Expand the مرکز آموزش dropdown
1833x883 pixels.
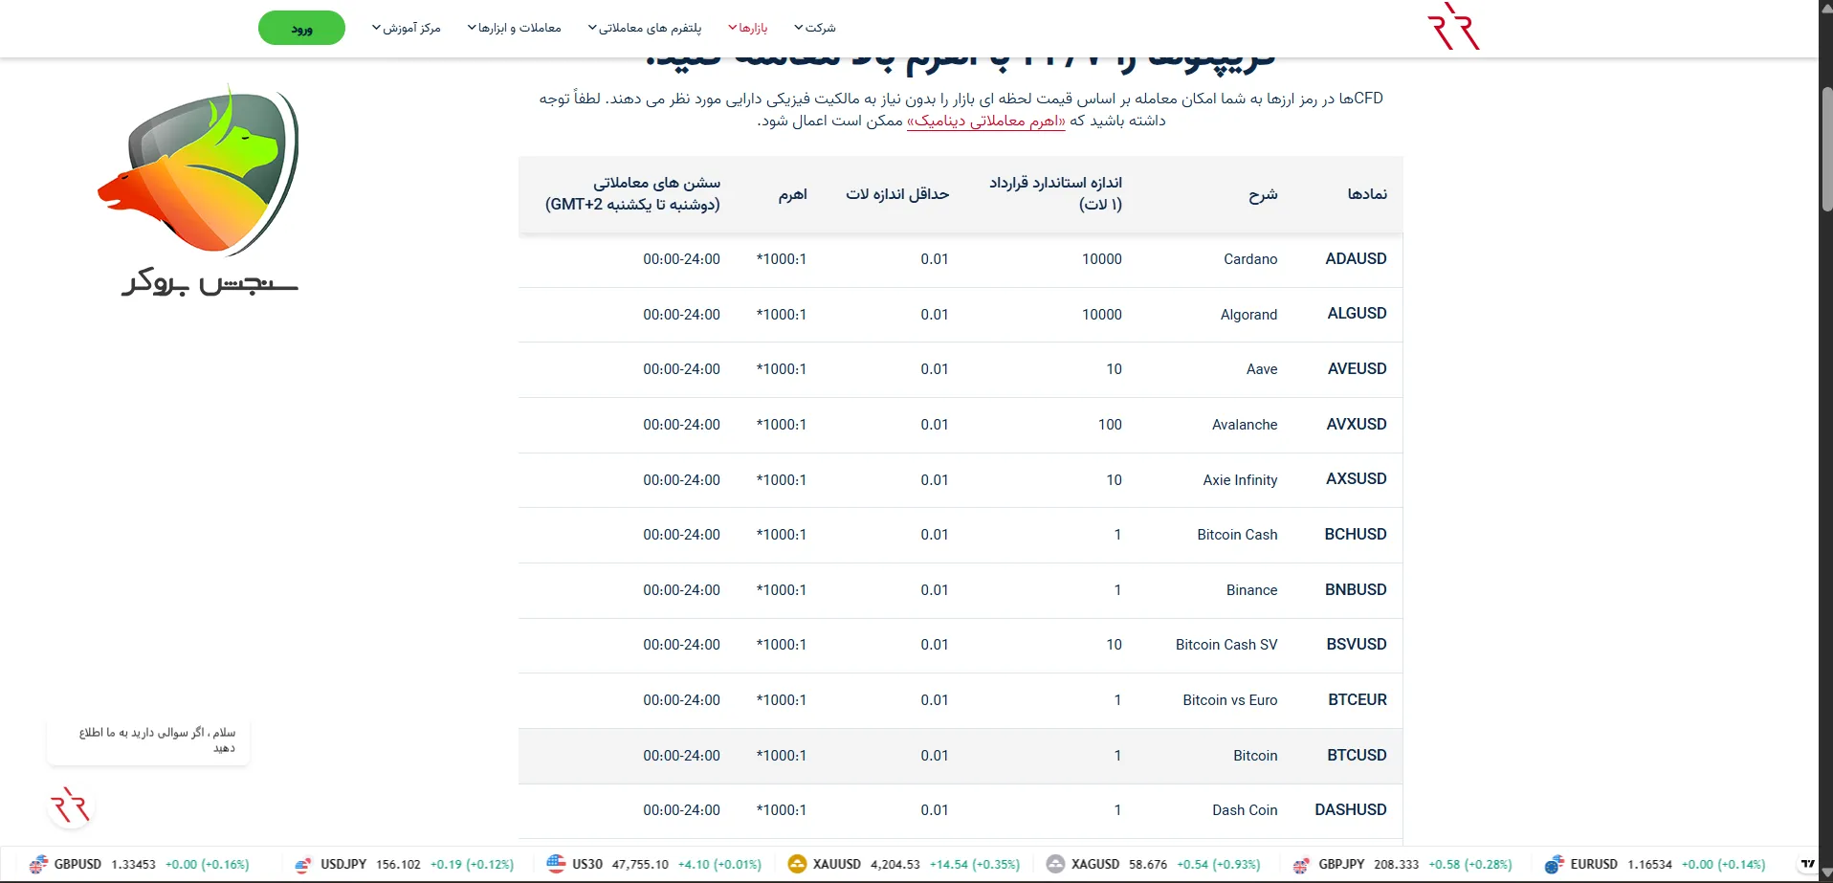click(406, 28)
